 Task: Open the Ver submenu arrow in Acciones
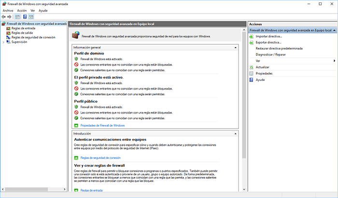point(334,61)
